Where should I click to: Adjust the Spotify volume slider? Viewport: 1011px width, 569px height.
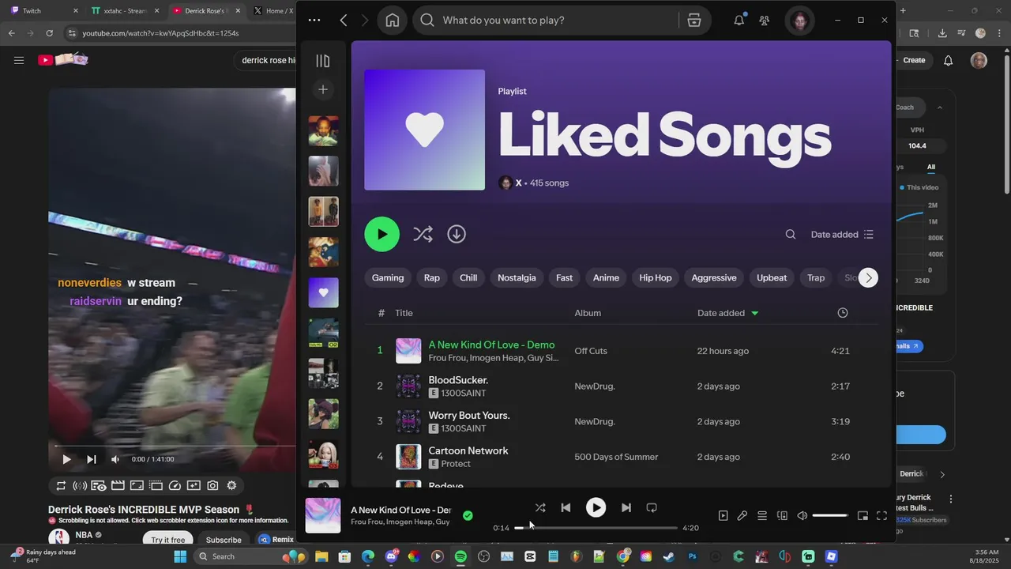[830, 516]
